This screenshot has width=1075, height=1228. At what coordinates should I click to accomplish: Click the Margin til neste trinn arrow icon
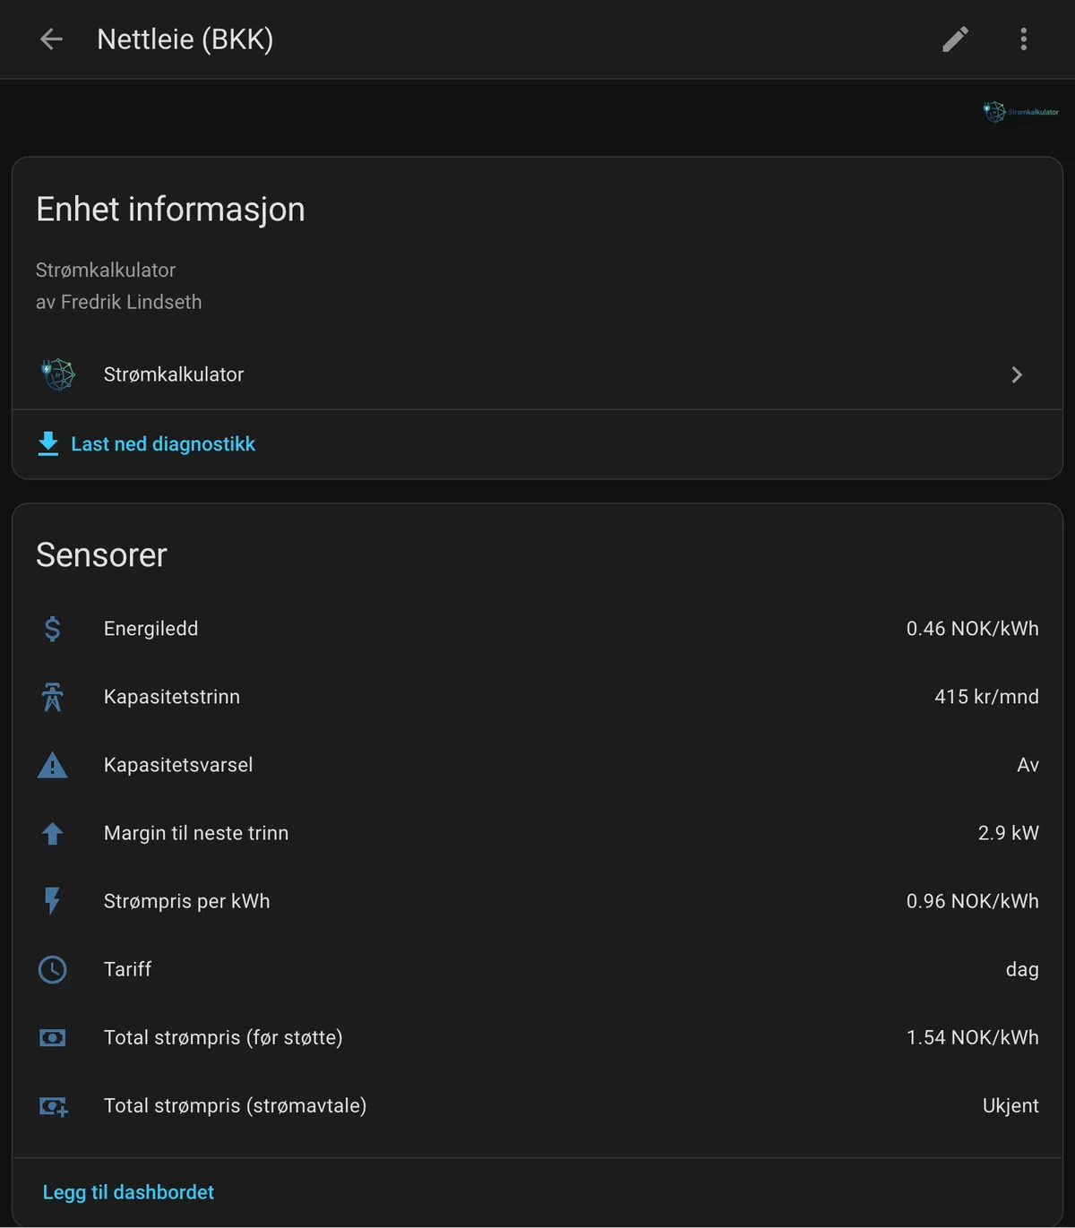click(x=53, y=833)
